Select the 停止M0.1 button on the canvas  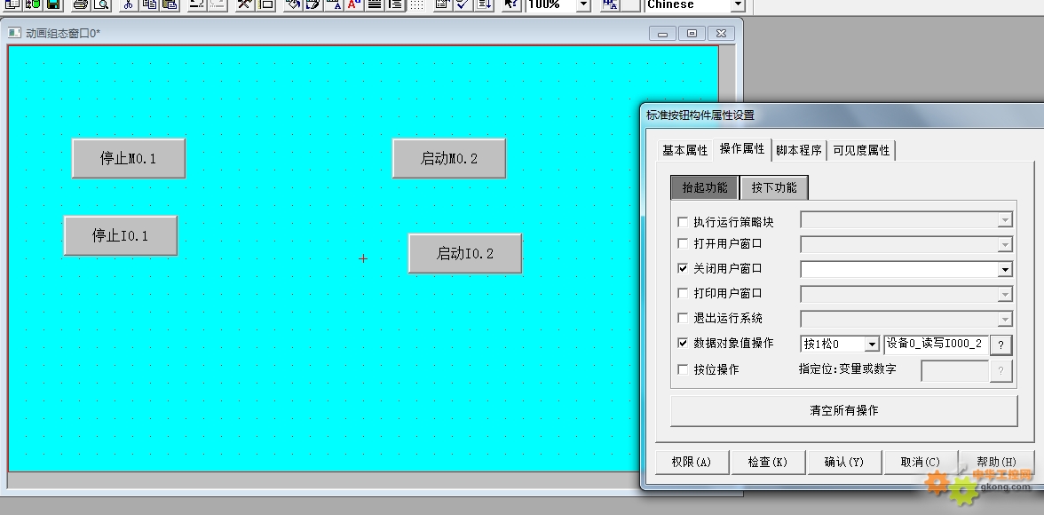[129, 159]
